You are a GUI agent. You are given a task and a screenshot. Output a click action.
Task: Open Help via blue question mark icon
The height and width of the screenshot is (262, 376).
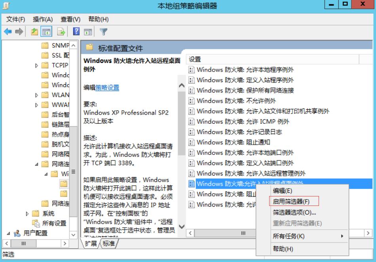tap(76, 31)
